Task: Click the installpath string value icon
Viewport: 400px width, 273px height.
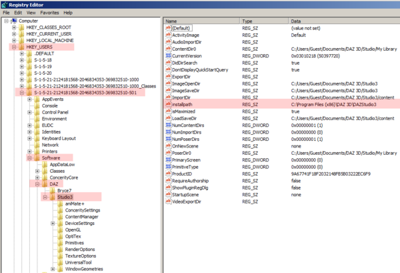Action: (x=168, y=104)
